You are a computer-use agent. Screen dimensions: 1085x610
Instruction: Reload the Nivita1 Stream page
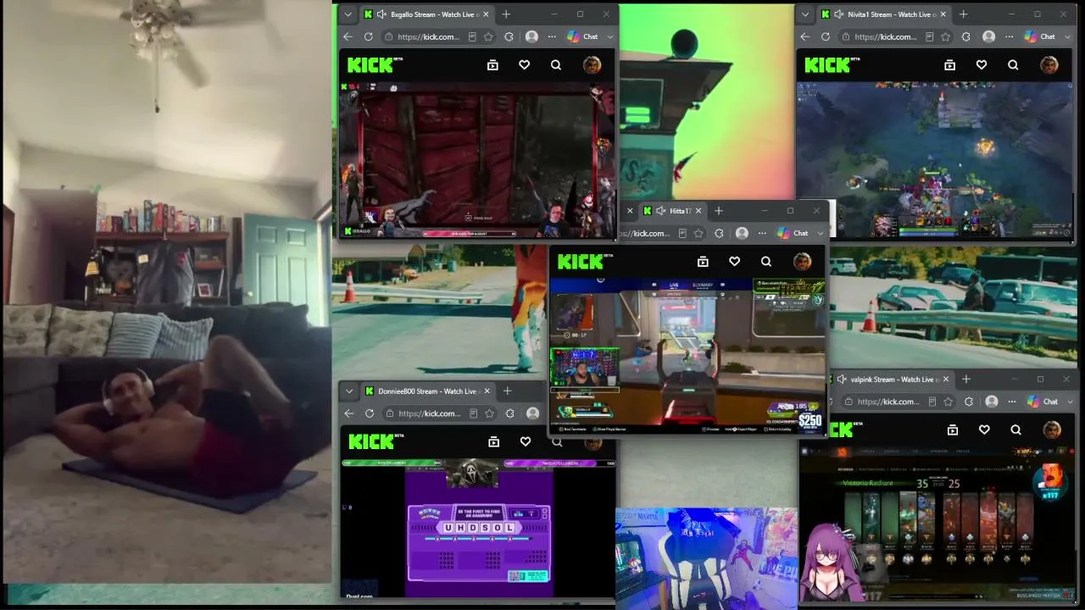pyautogui.click(x=826, y=37)
